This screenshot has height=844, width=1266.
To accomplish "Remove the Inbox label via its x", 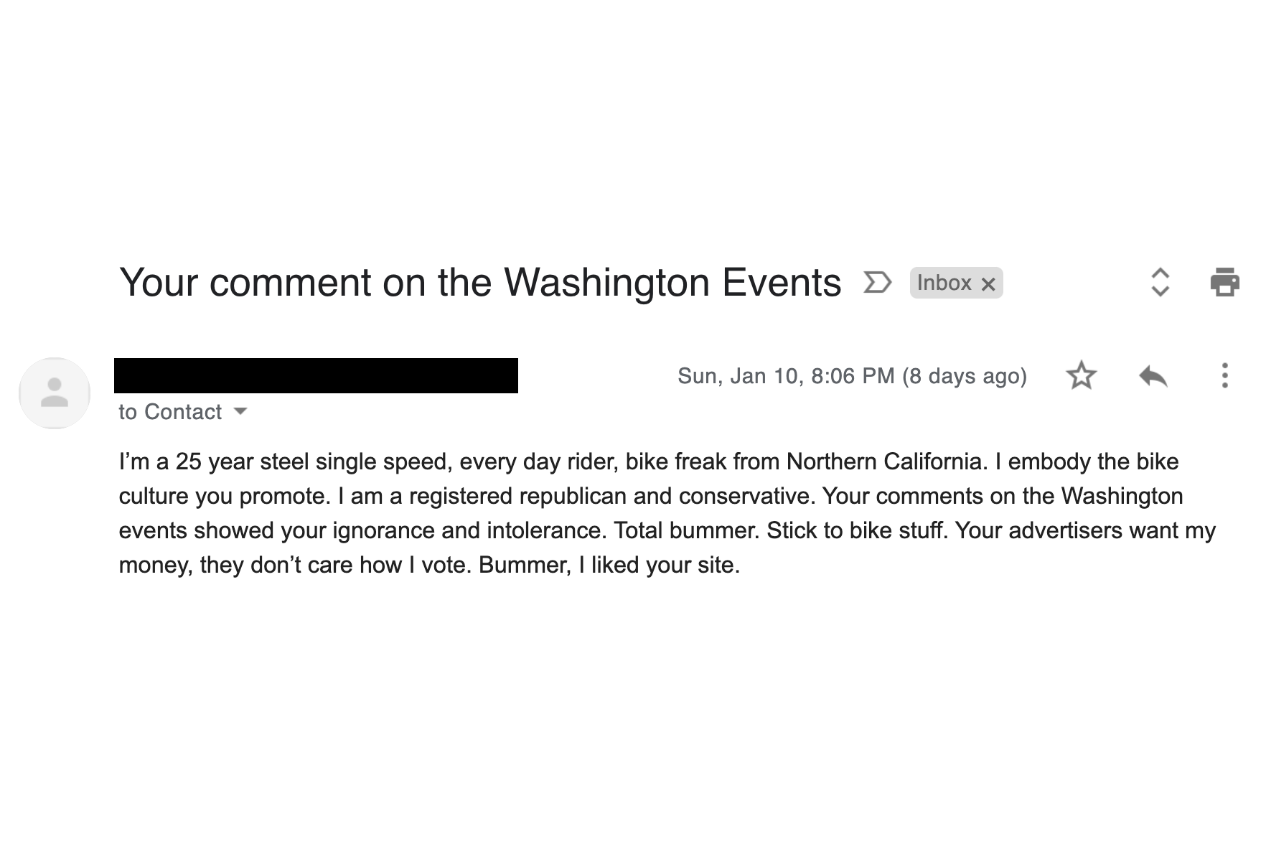I will pyautogui.click(x=988, y=283).
